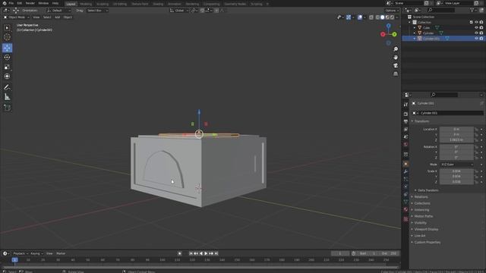The image size is (486, 273).
Task: Open the Render menu
Action: point(30,3)
